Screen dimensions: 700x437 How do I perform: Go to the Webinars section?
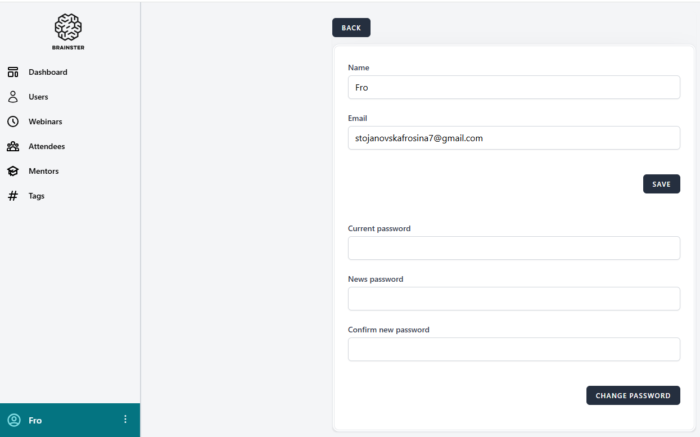coord(45,121)
